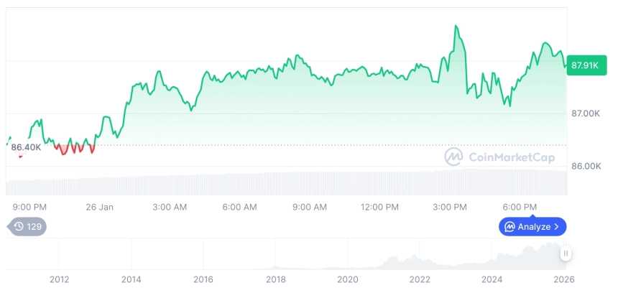Select the 87.00K y-axis gridline label
This screenshot has width=618, height=288.
585,113
